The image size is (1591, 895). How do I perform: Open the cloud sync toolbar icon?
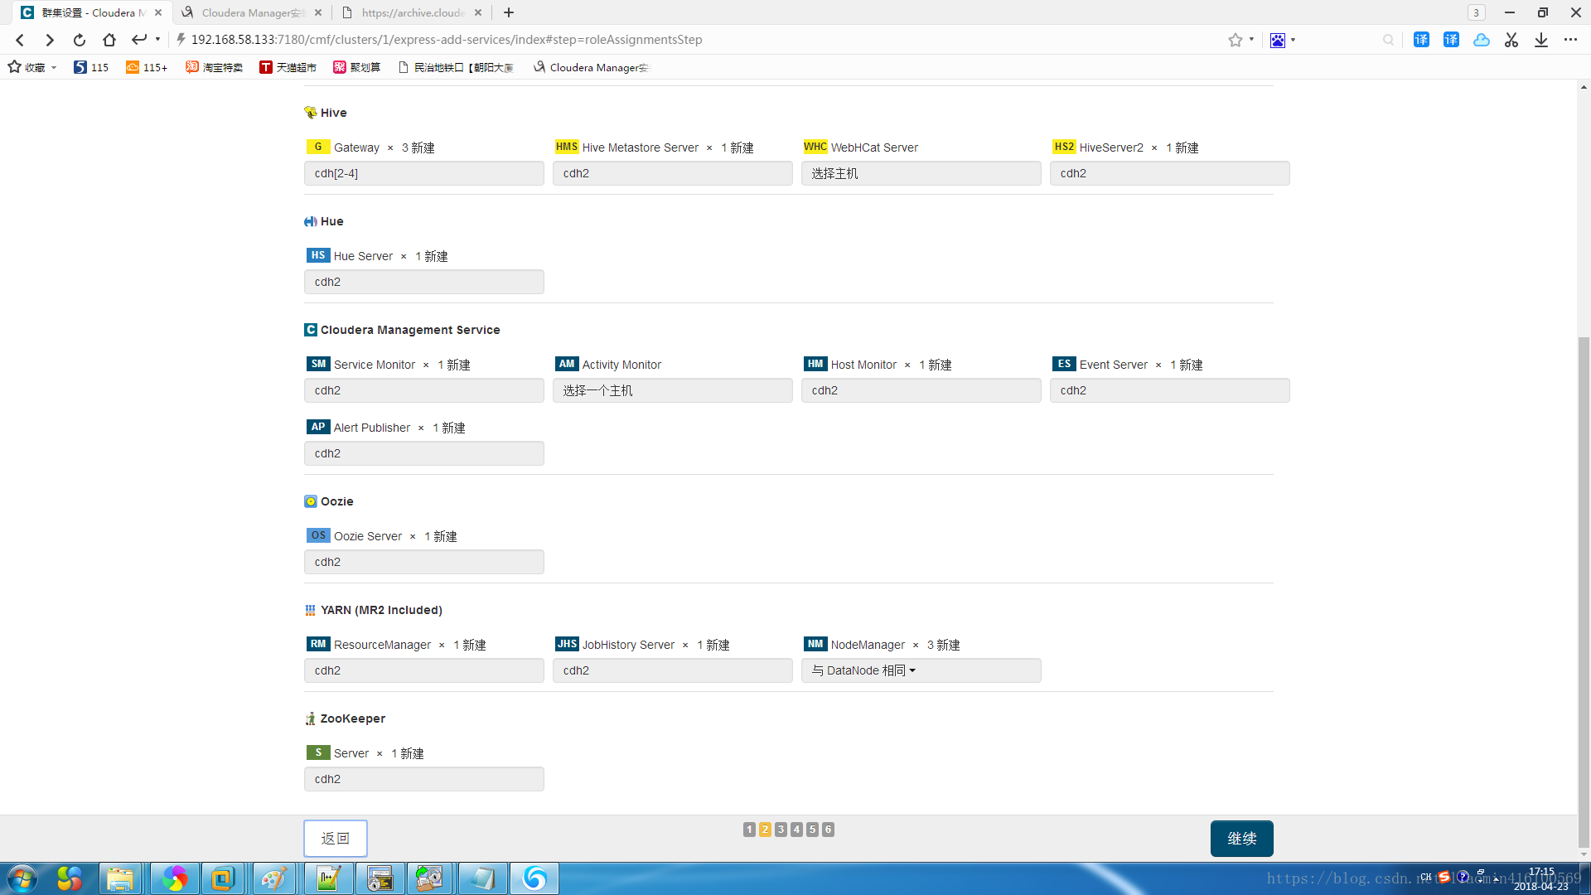(x=1482, y=40)
